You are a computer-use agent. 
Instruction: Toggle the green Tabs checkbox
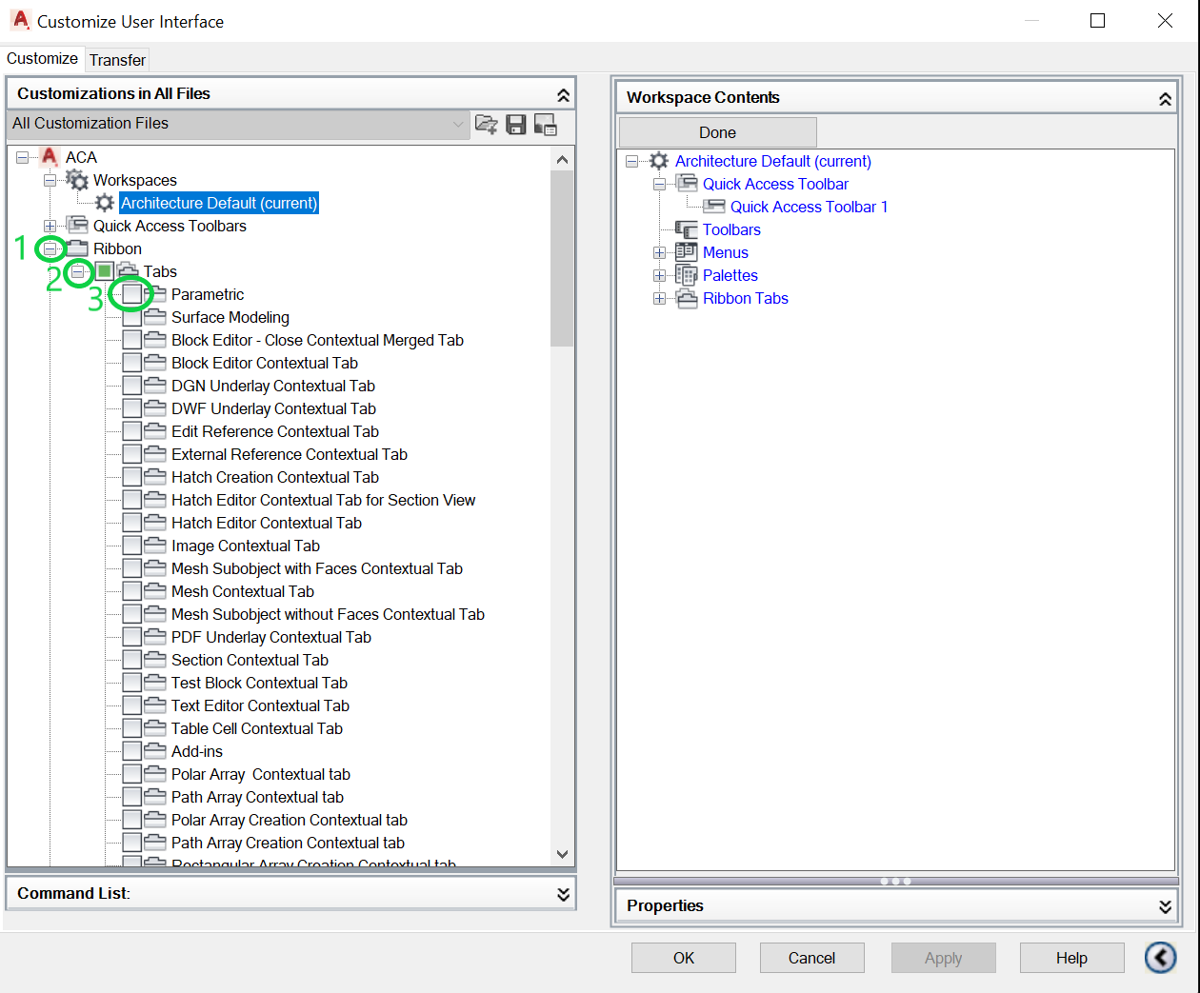click(105, 271)
